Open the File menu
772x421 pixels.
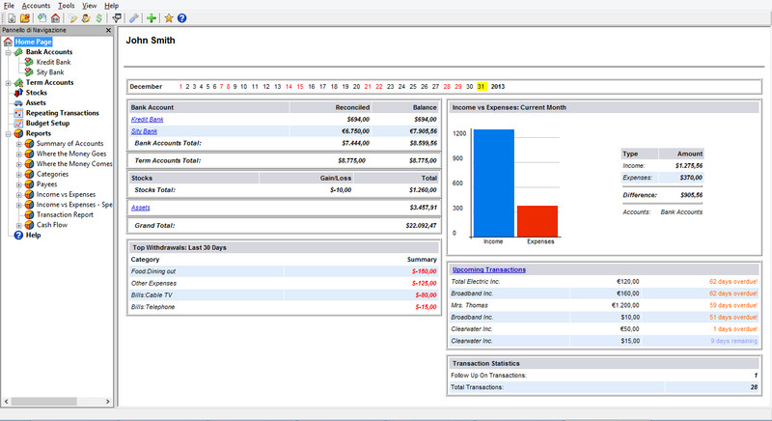pyautogui.click(x=9, y=6)
